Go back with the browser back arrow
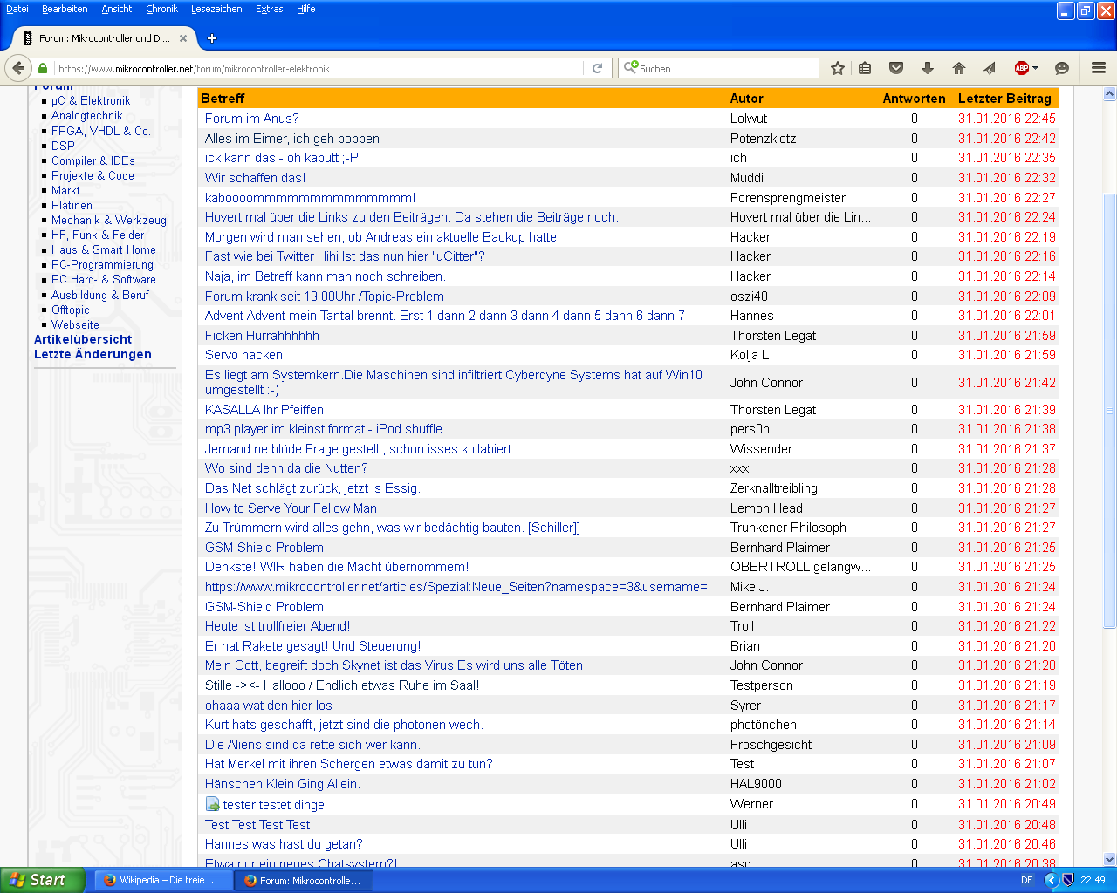 click(x=19, y=68)
